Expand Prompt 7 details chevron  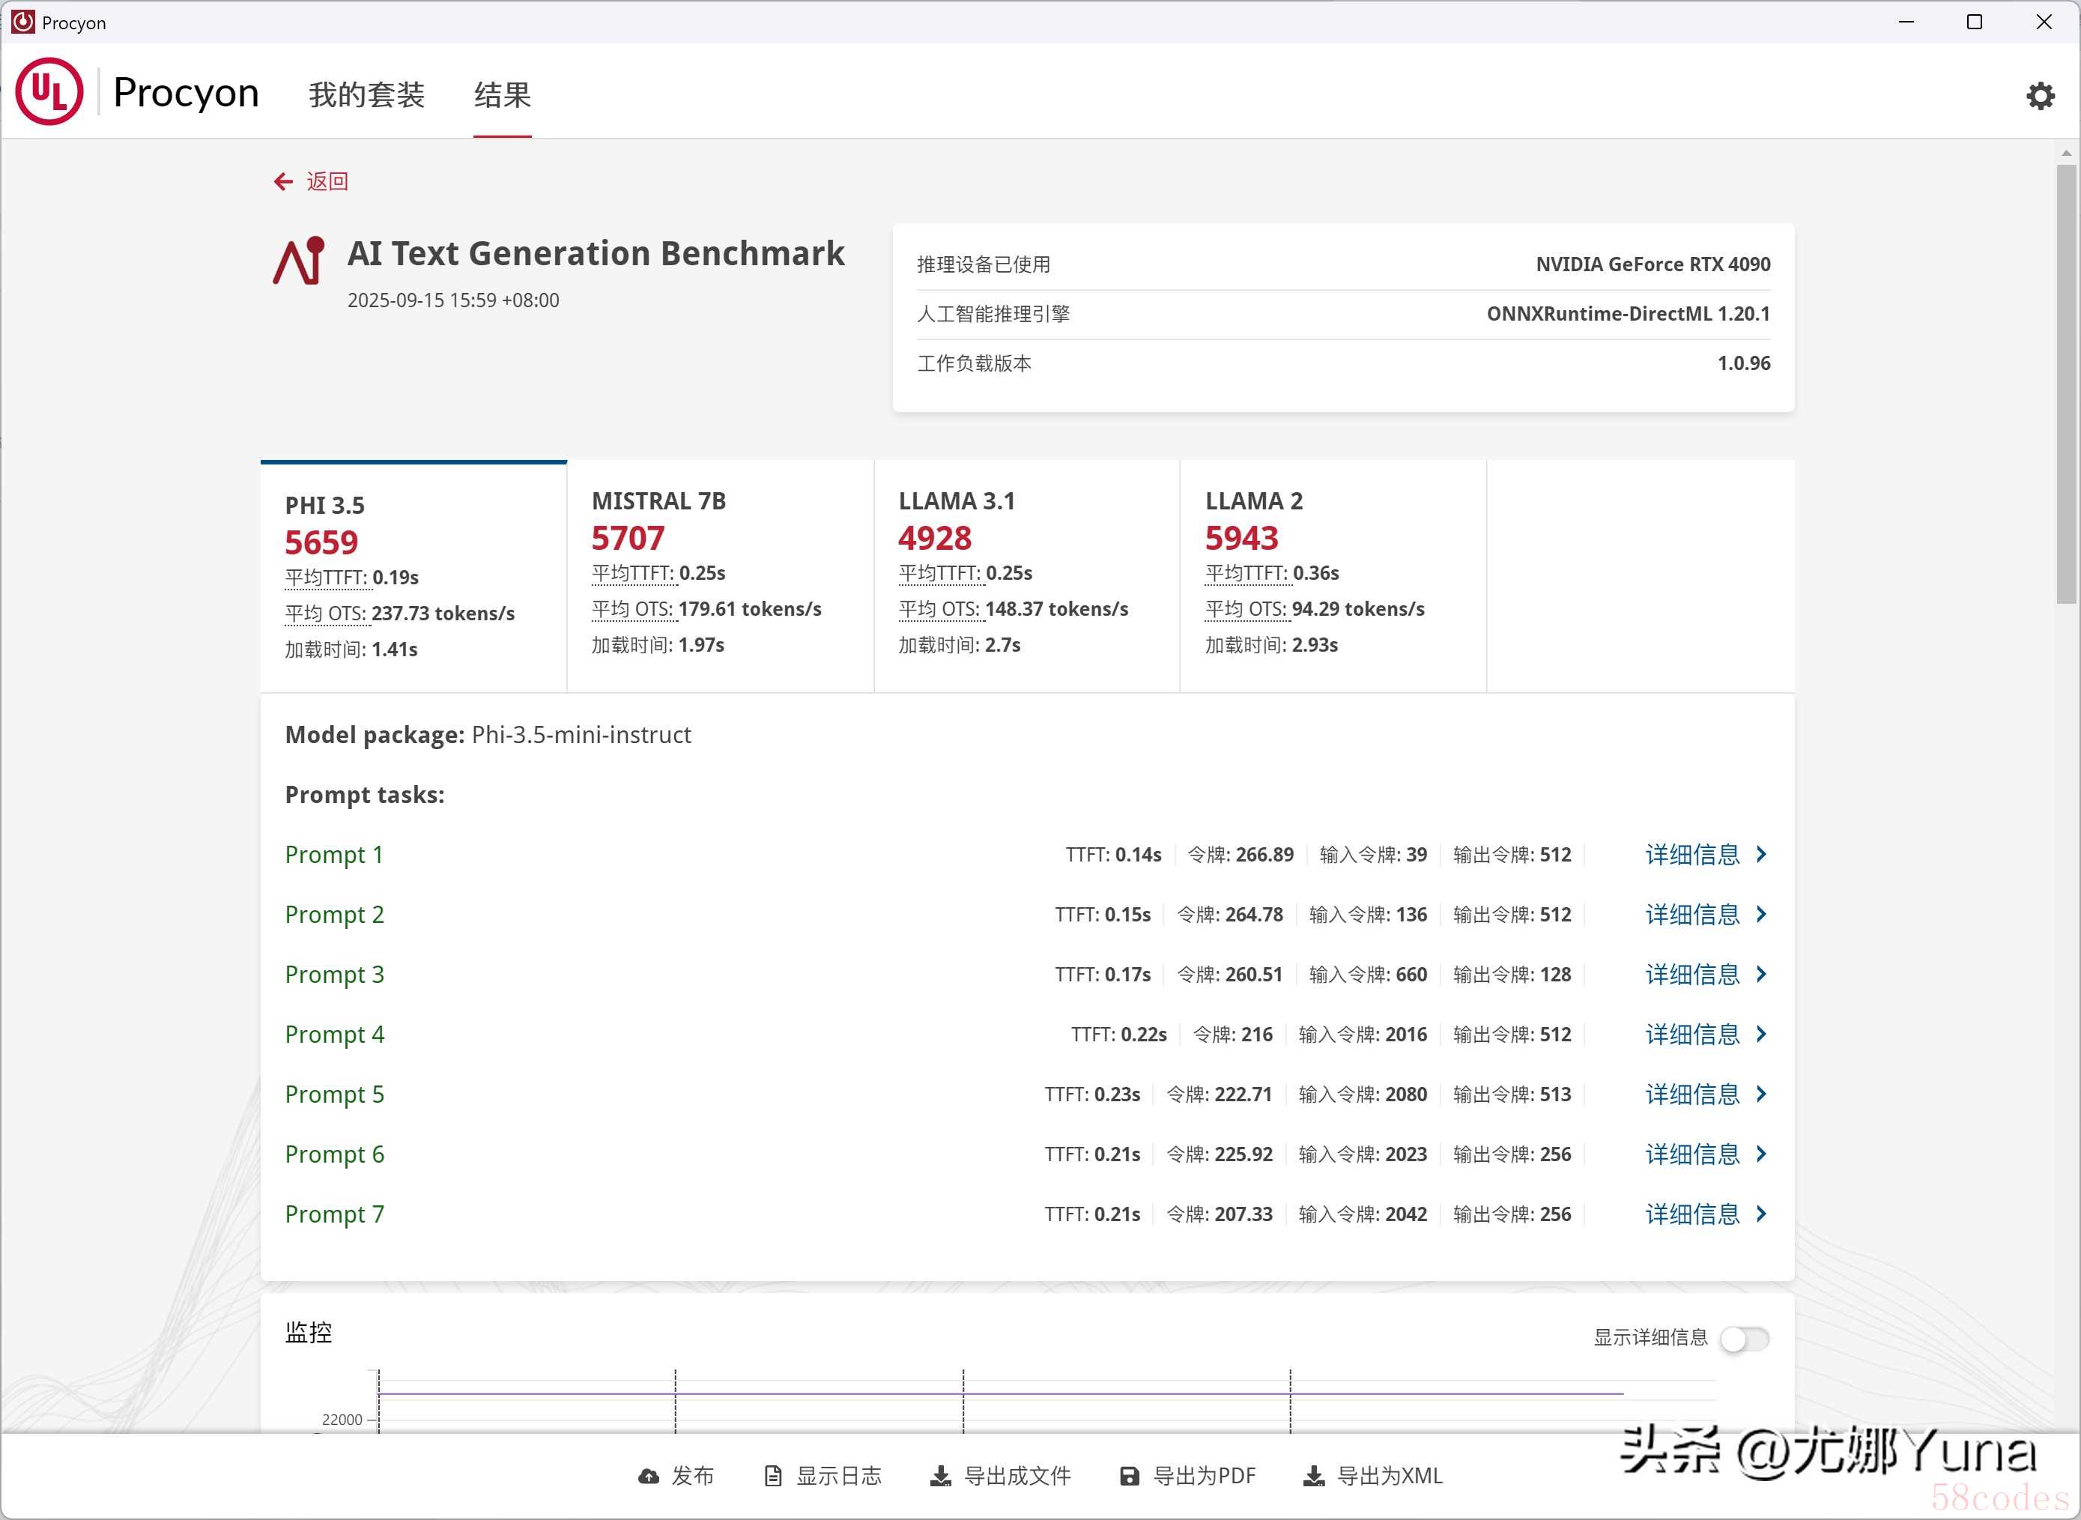(x=1761, y=1214)
